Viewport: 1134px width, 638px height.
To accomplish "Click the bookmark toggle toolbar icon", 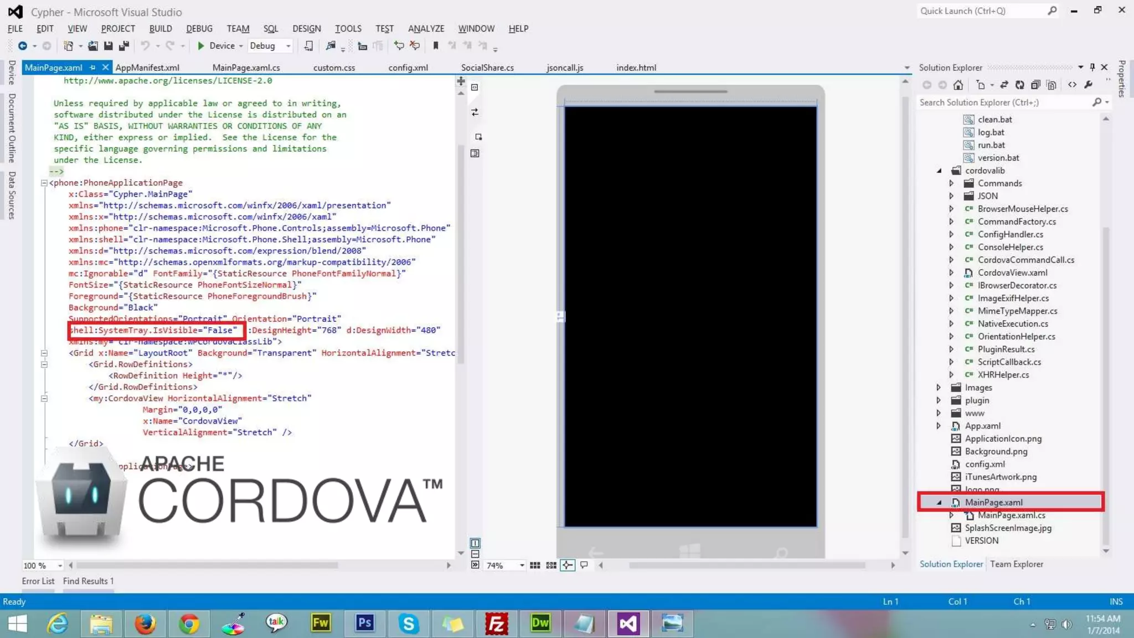I will pos(436,46).
